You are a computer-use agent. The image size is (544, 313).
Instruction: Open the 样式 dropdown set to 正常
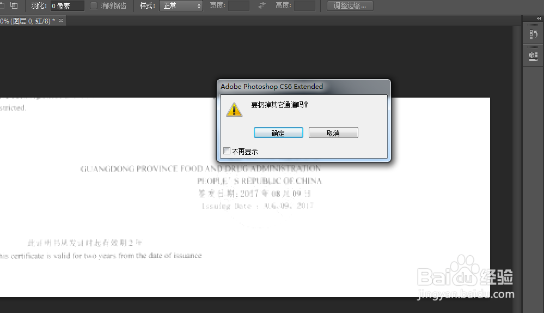(x=181, y=5)
